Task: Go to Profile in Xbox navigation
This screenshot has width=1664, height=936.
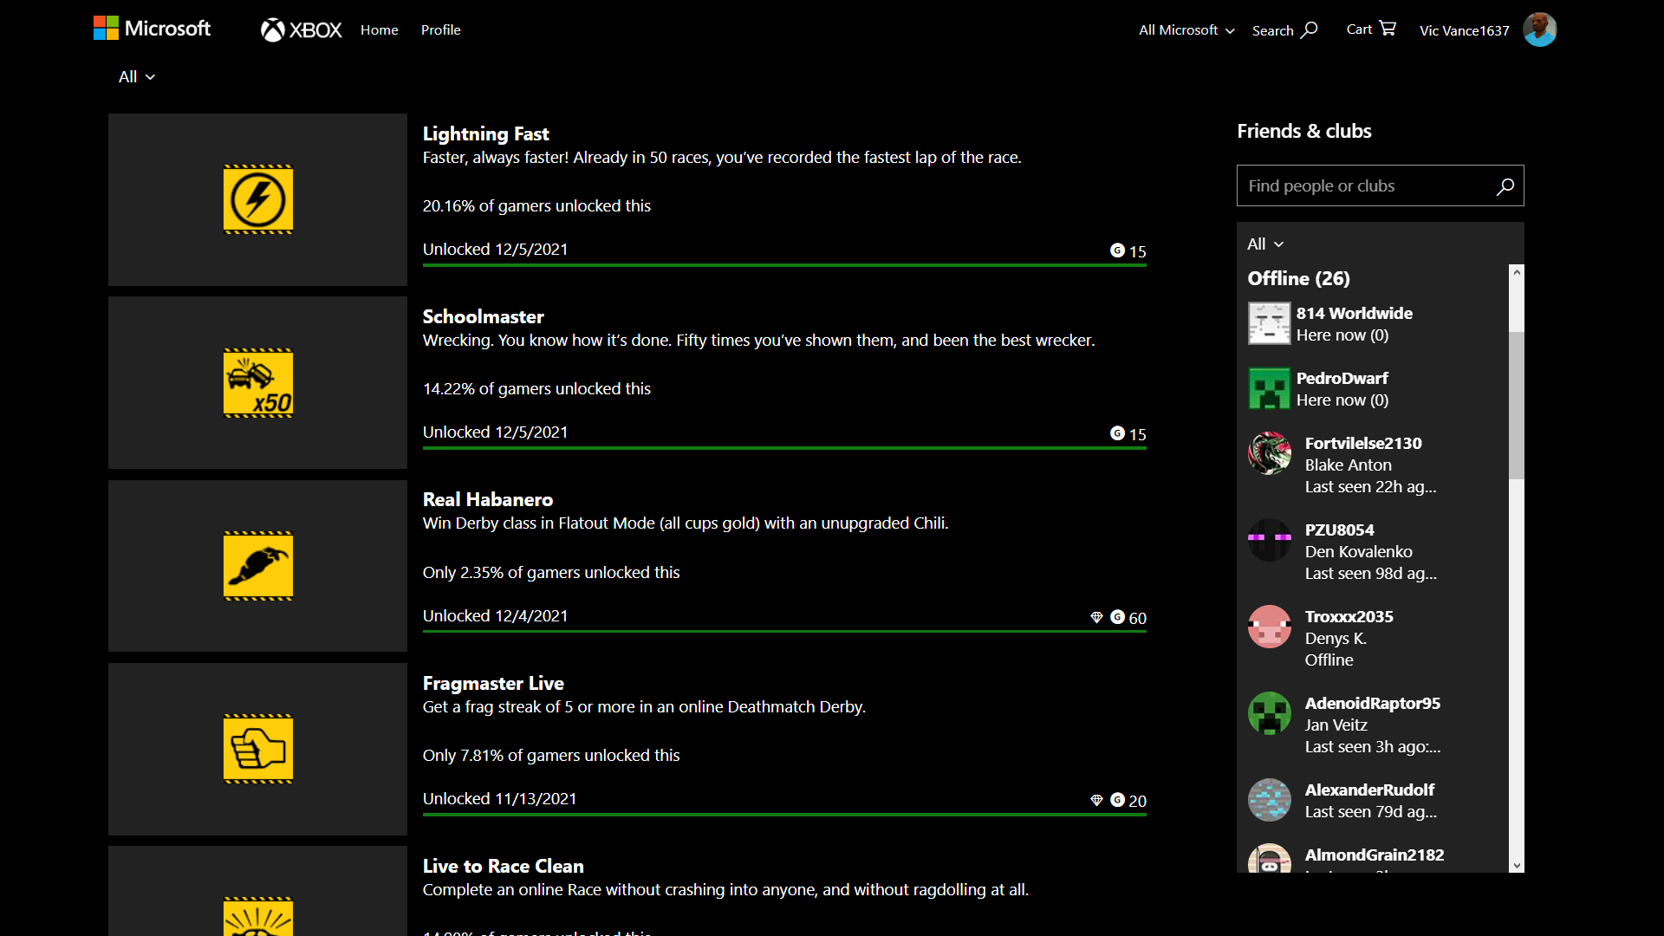Action: pos(440,29)
